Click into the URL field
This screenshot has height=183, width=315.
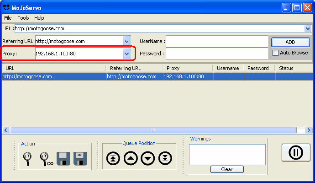coord(159,28)
